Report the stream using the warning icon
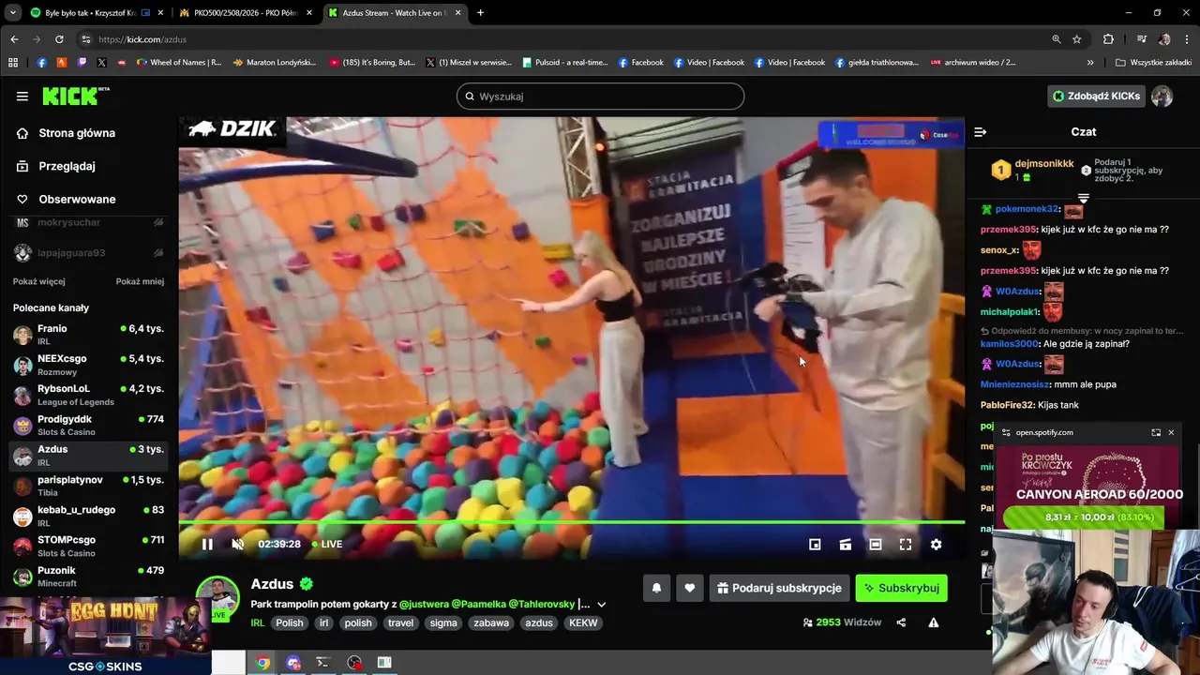 tap(933, 622)
